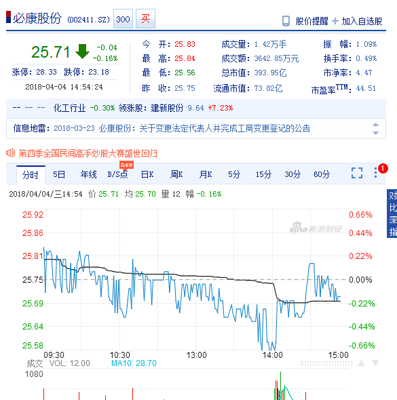The height and width of the screenshot is (400, 397).
Task: Click the plus icon for 加入自选股
Action: click(x=335, y=21)
